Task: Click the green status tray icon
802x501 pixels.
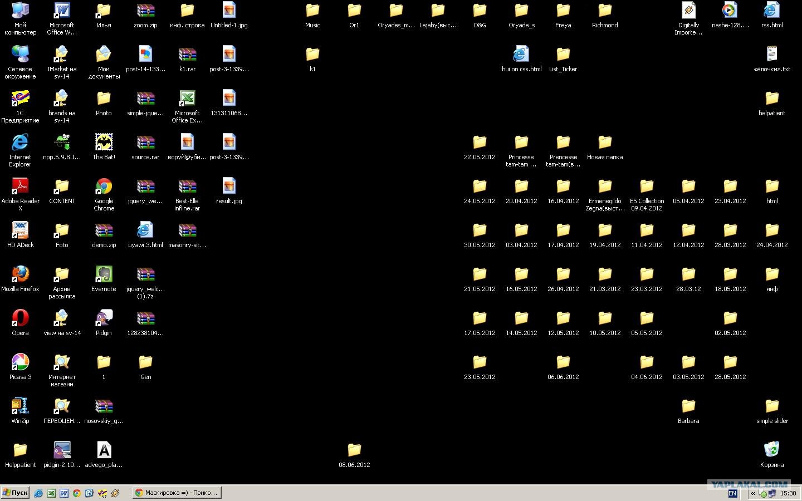Action: tap(763, 493)
